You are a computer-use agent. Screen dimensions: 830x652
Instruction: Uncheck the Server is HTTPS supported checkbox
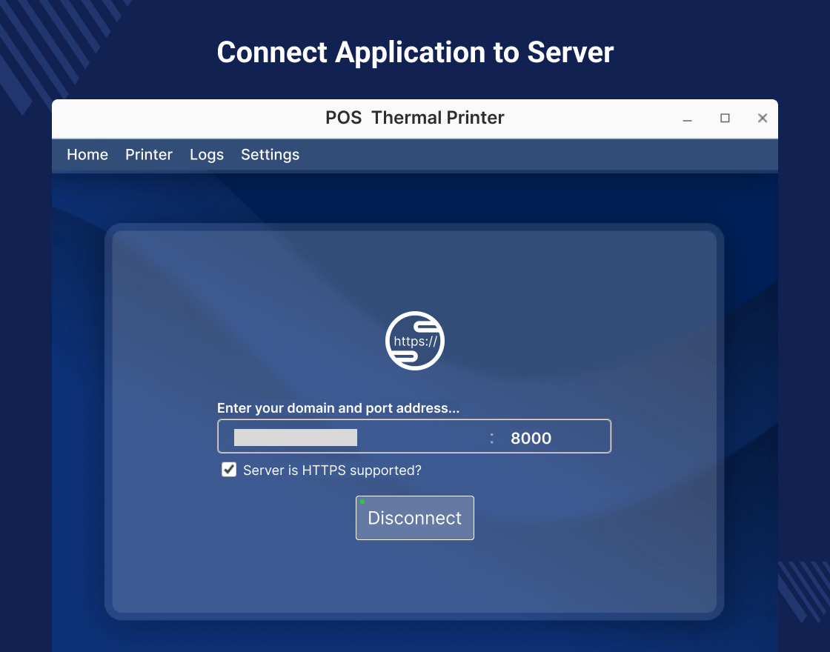pyautogui.click(x=229, y=470)
